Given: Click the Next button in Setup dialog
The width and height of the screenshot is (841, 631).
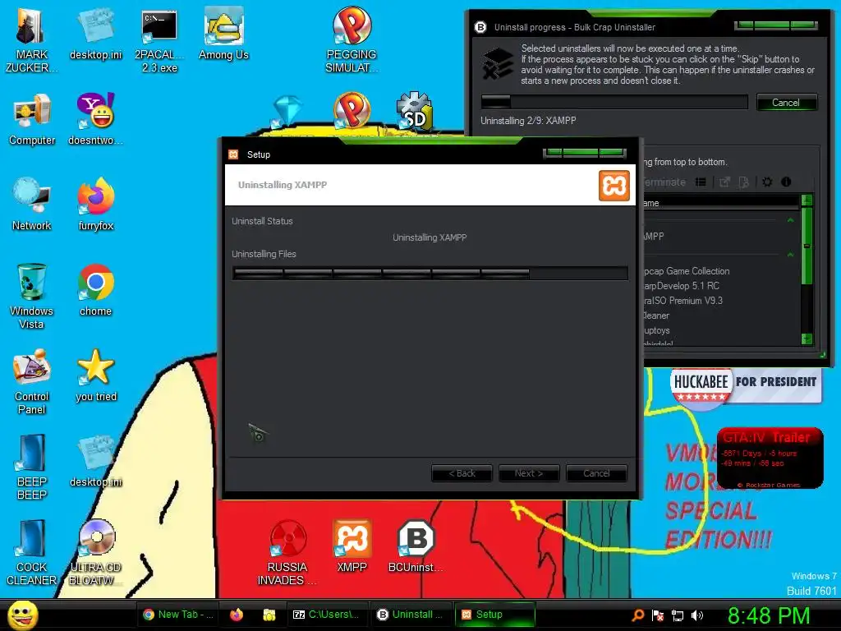Looking at the screenshot, I should tap(529, 473).
